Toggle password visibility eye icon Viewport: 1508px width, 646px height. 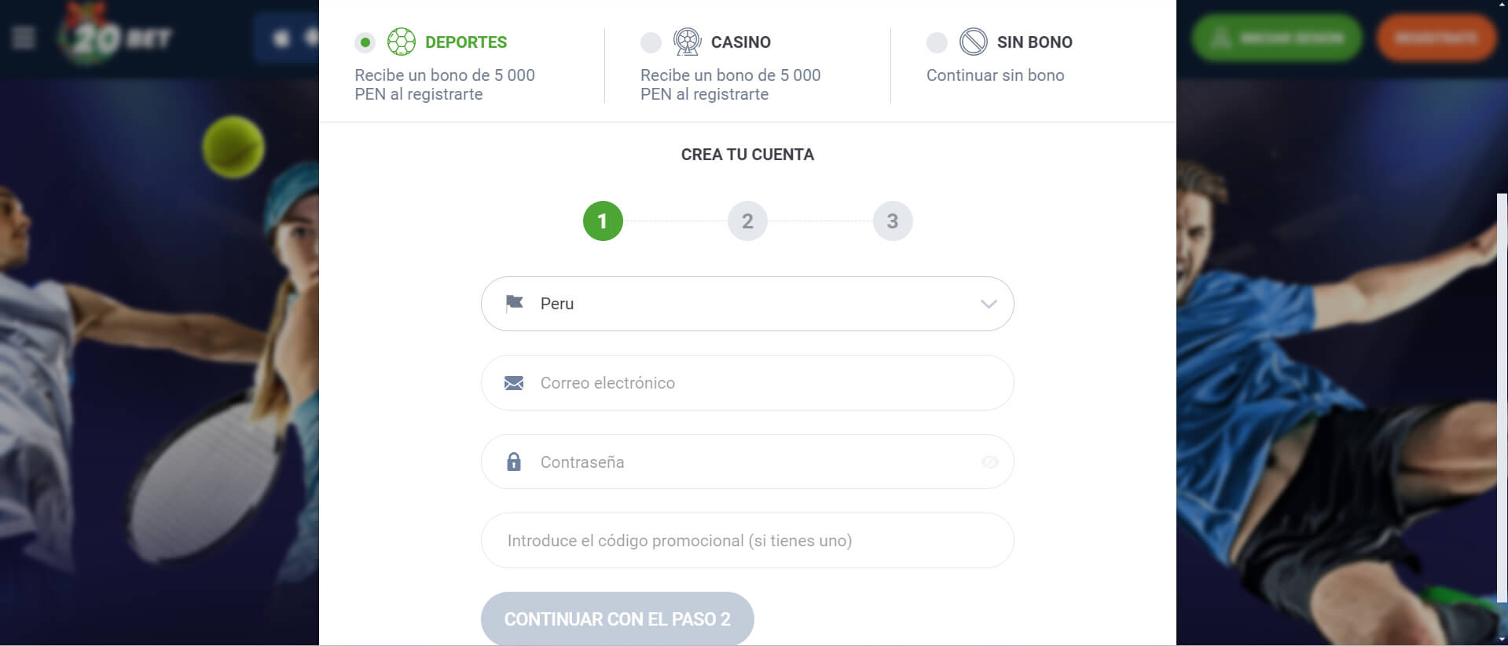[989, 462]
